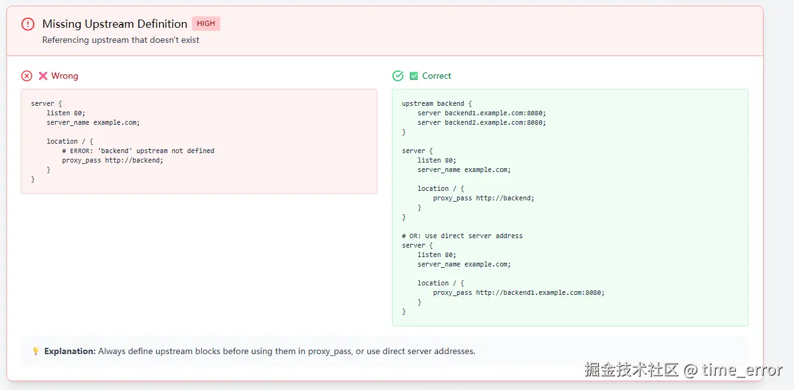Click the ERROR comment line in wrong code
Viewport: 794px width, 390px height.
[138, 151]
